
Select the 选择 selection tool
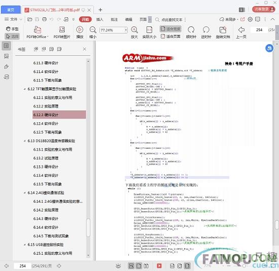[12, 37]
